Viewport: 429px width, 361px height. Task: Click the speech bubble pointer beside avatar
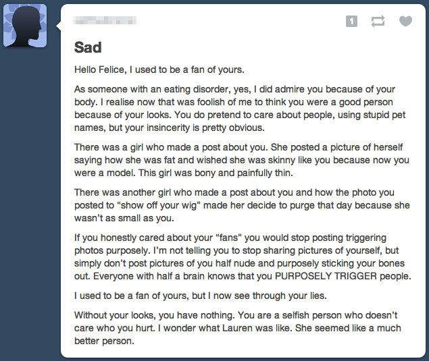58,26
